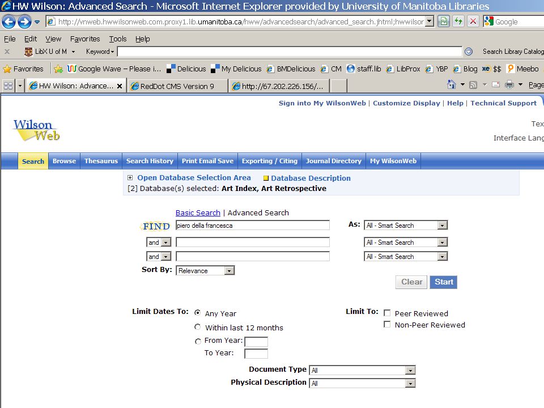The image size is (544, 408).
Task: Go back with the browser Back arrow
Action: [x=9, y=22]
